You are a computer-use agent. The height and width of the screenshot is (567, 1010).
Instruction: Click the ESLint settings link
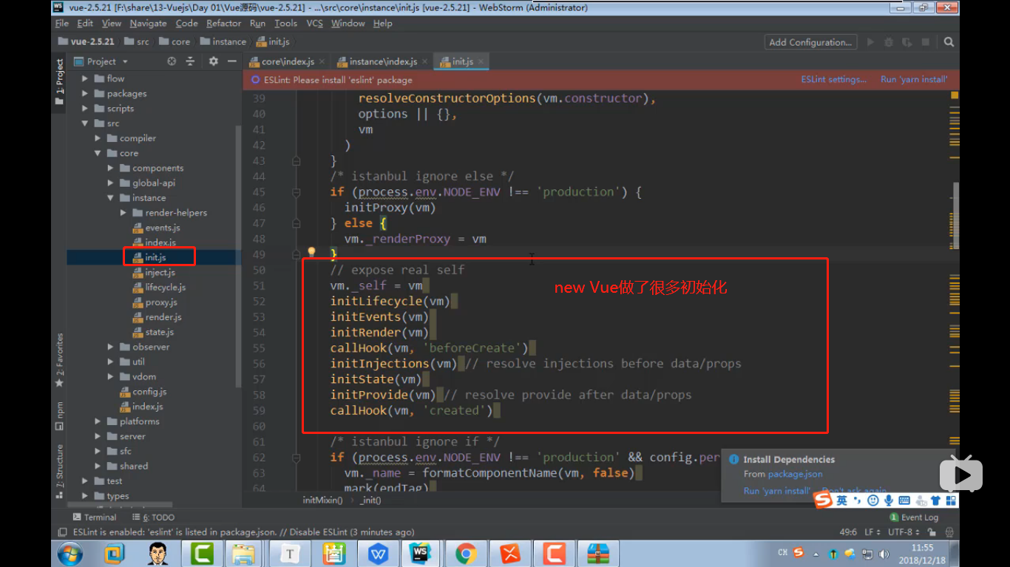pyautogui.click(x=834, y=80)
